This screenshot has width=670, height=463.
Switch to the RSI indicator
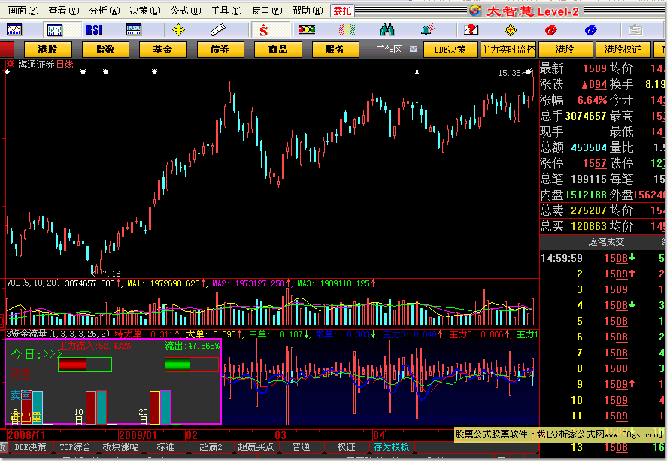point(94,30)
